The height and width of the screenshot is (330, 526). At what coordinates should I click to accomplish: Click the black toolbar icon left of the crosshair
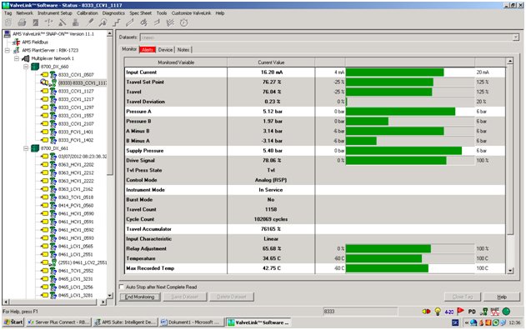(36, 22)
